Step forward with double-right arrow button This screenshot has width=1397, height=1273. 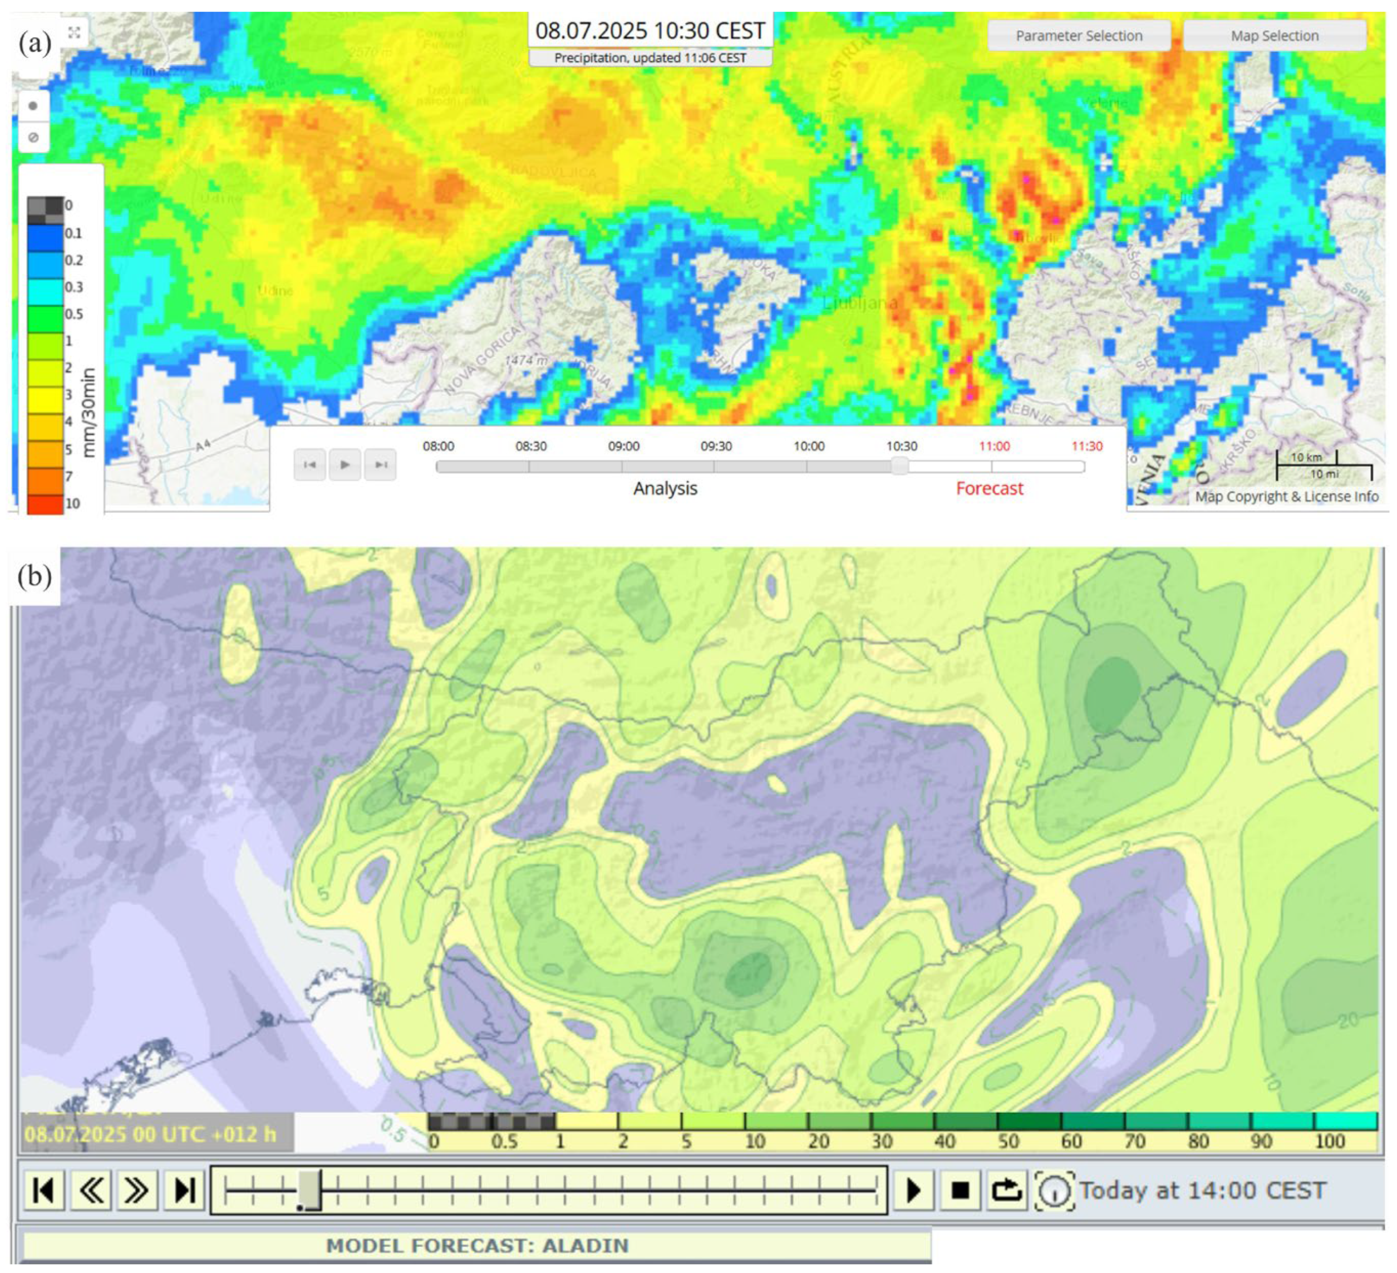(136, 1191)
